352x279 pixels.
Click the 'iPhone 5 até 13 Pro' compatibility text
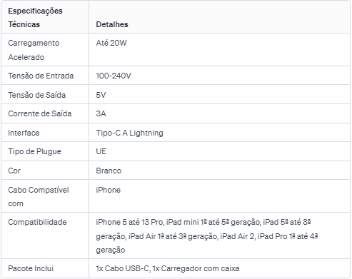[x=129, y=222]
